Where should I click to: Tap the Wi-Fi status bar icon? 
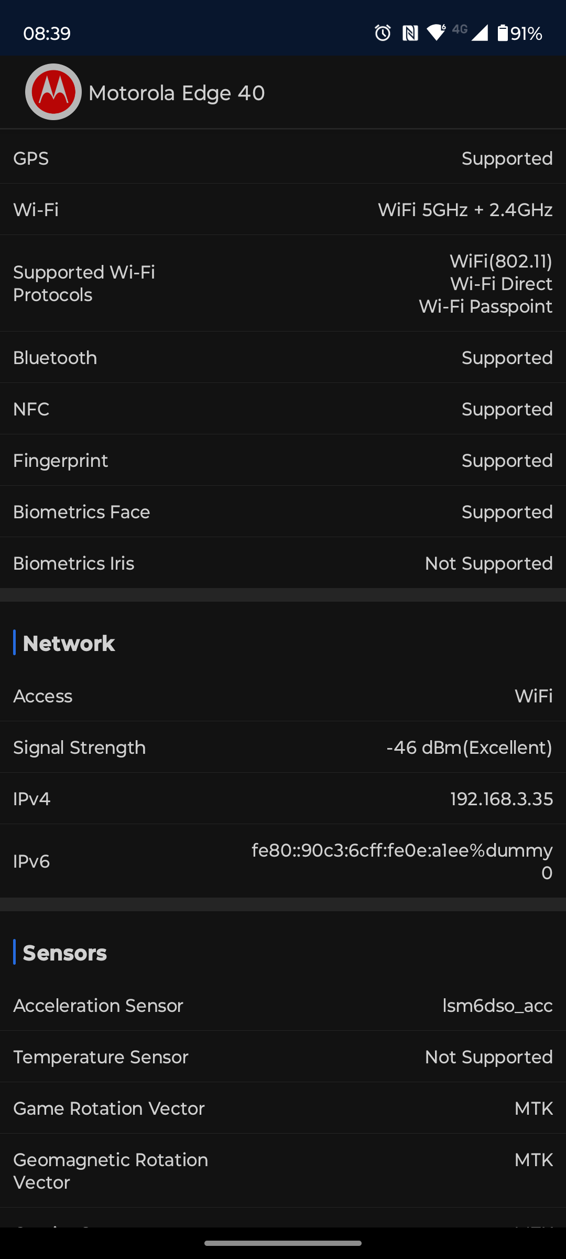pos(436,33)
